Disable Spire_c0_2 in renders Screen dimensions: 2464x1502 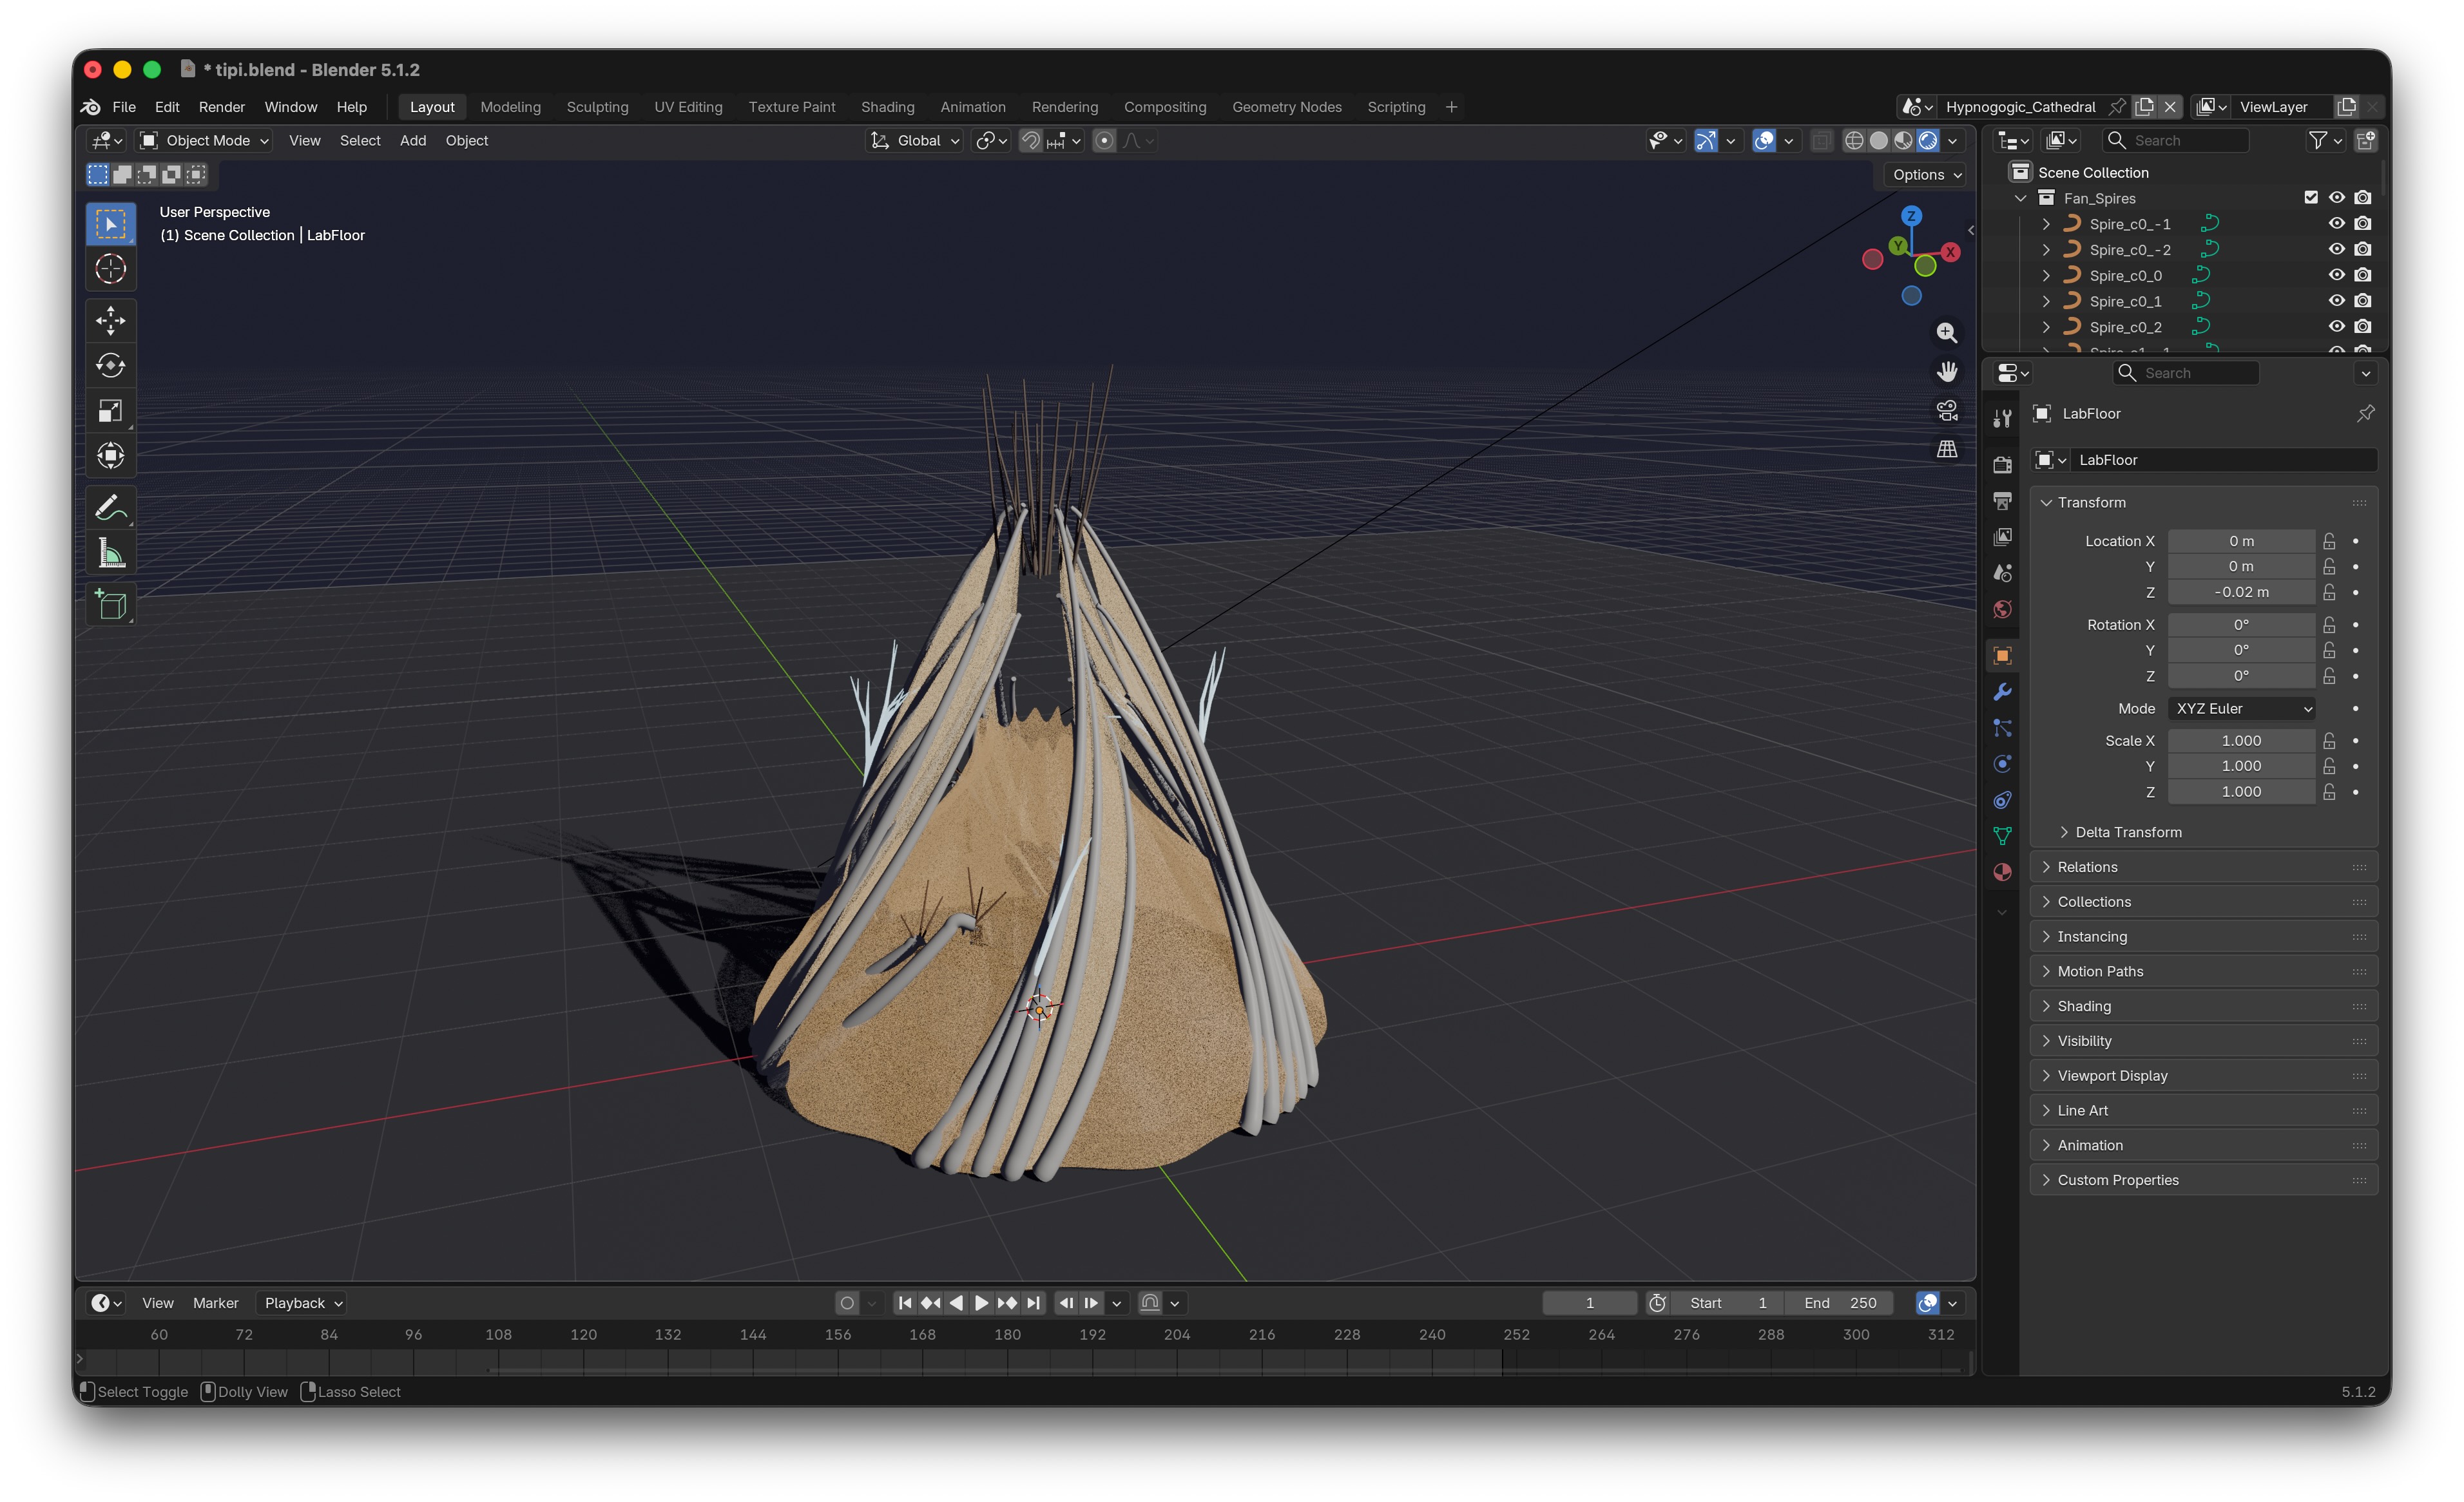[2362, 327]
